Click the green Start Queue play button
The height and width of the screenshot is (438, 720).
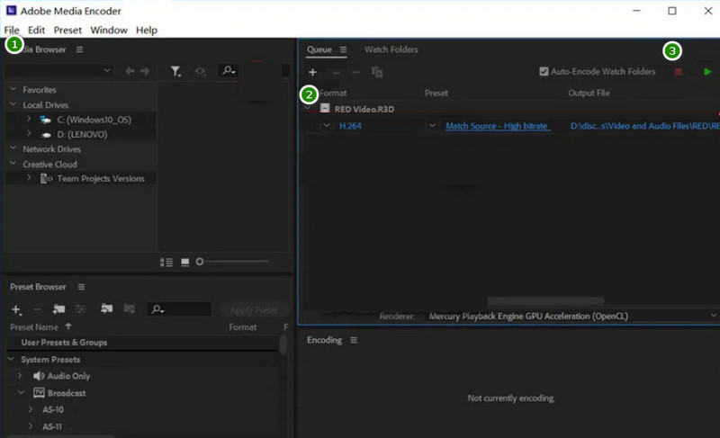pyautogui.click(x=707, y=72)
